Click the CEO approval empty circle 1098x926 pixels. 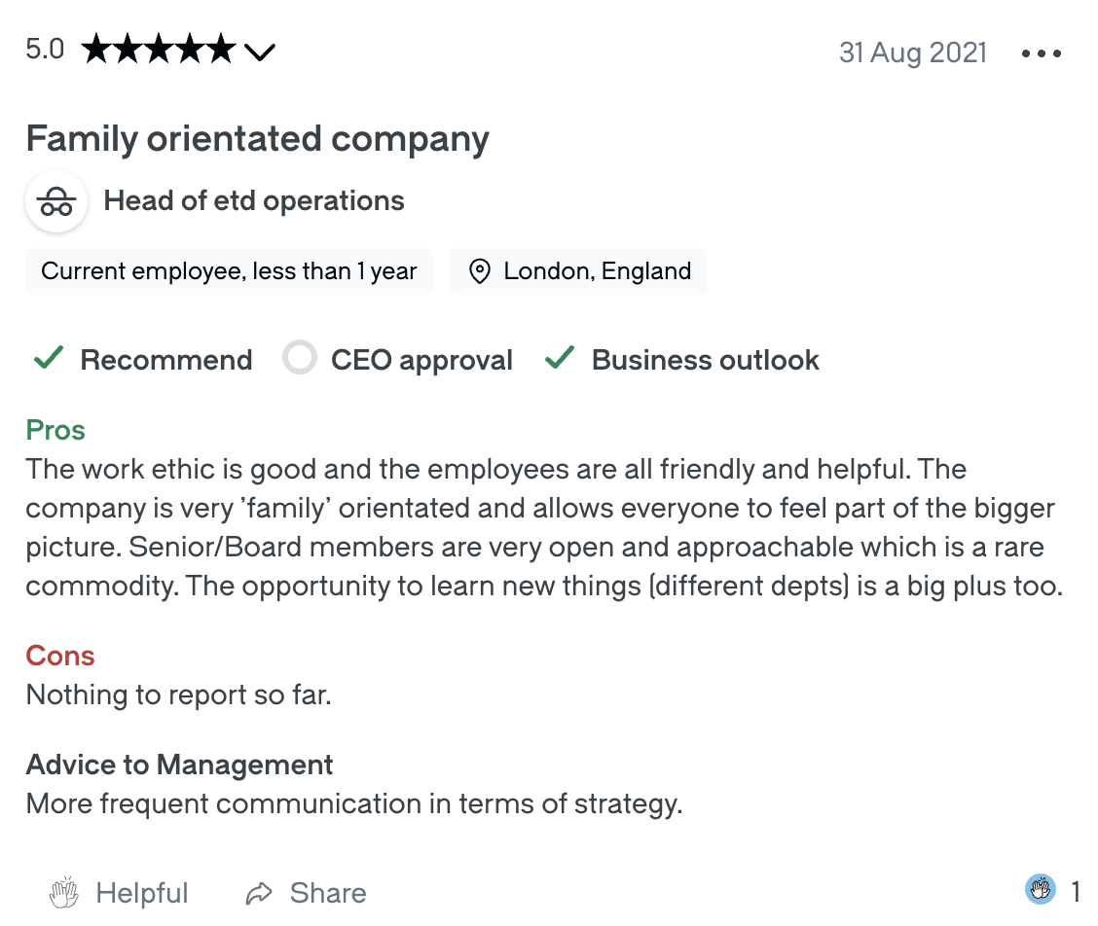tap(300, 358)
